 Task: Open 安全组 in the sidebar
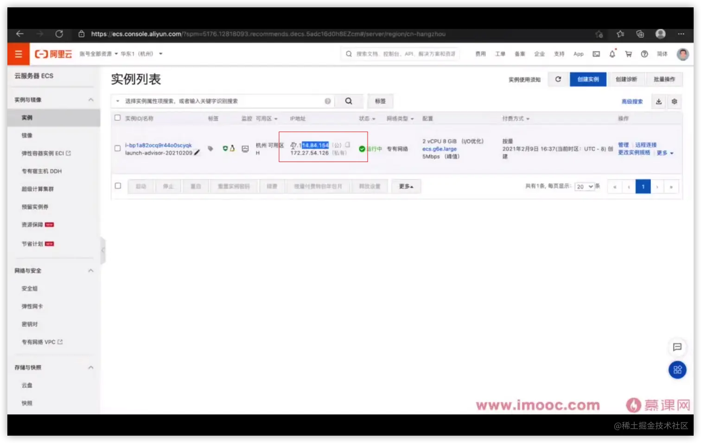point(29,288)
